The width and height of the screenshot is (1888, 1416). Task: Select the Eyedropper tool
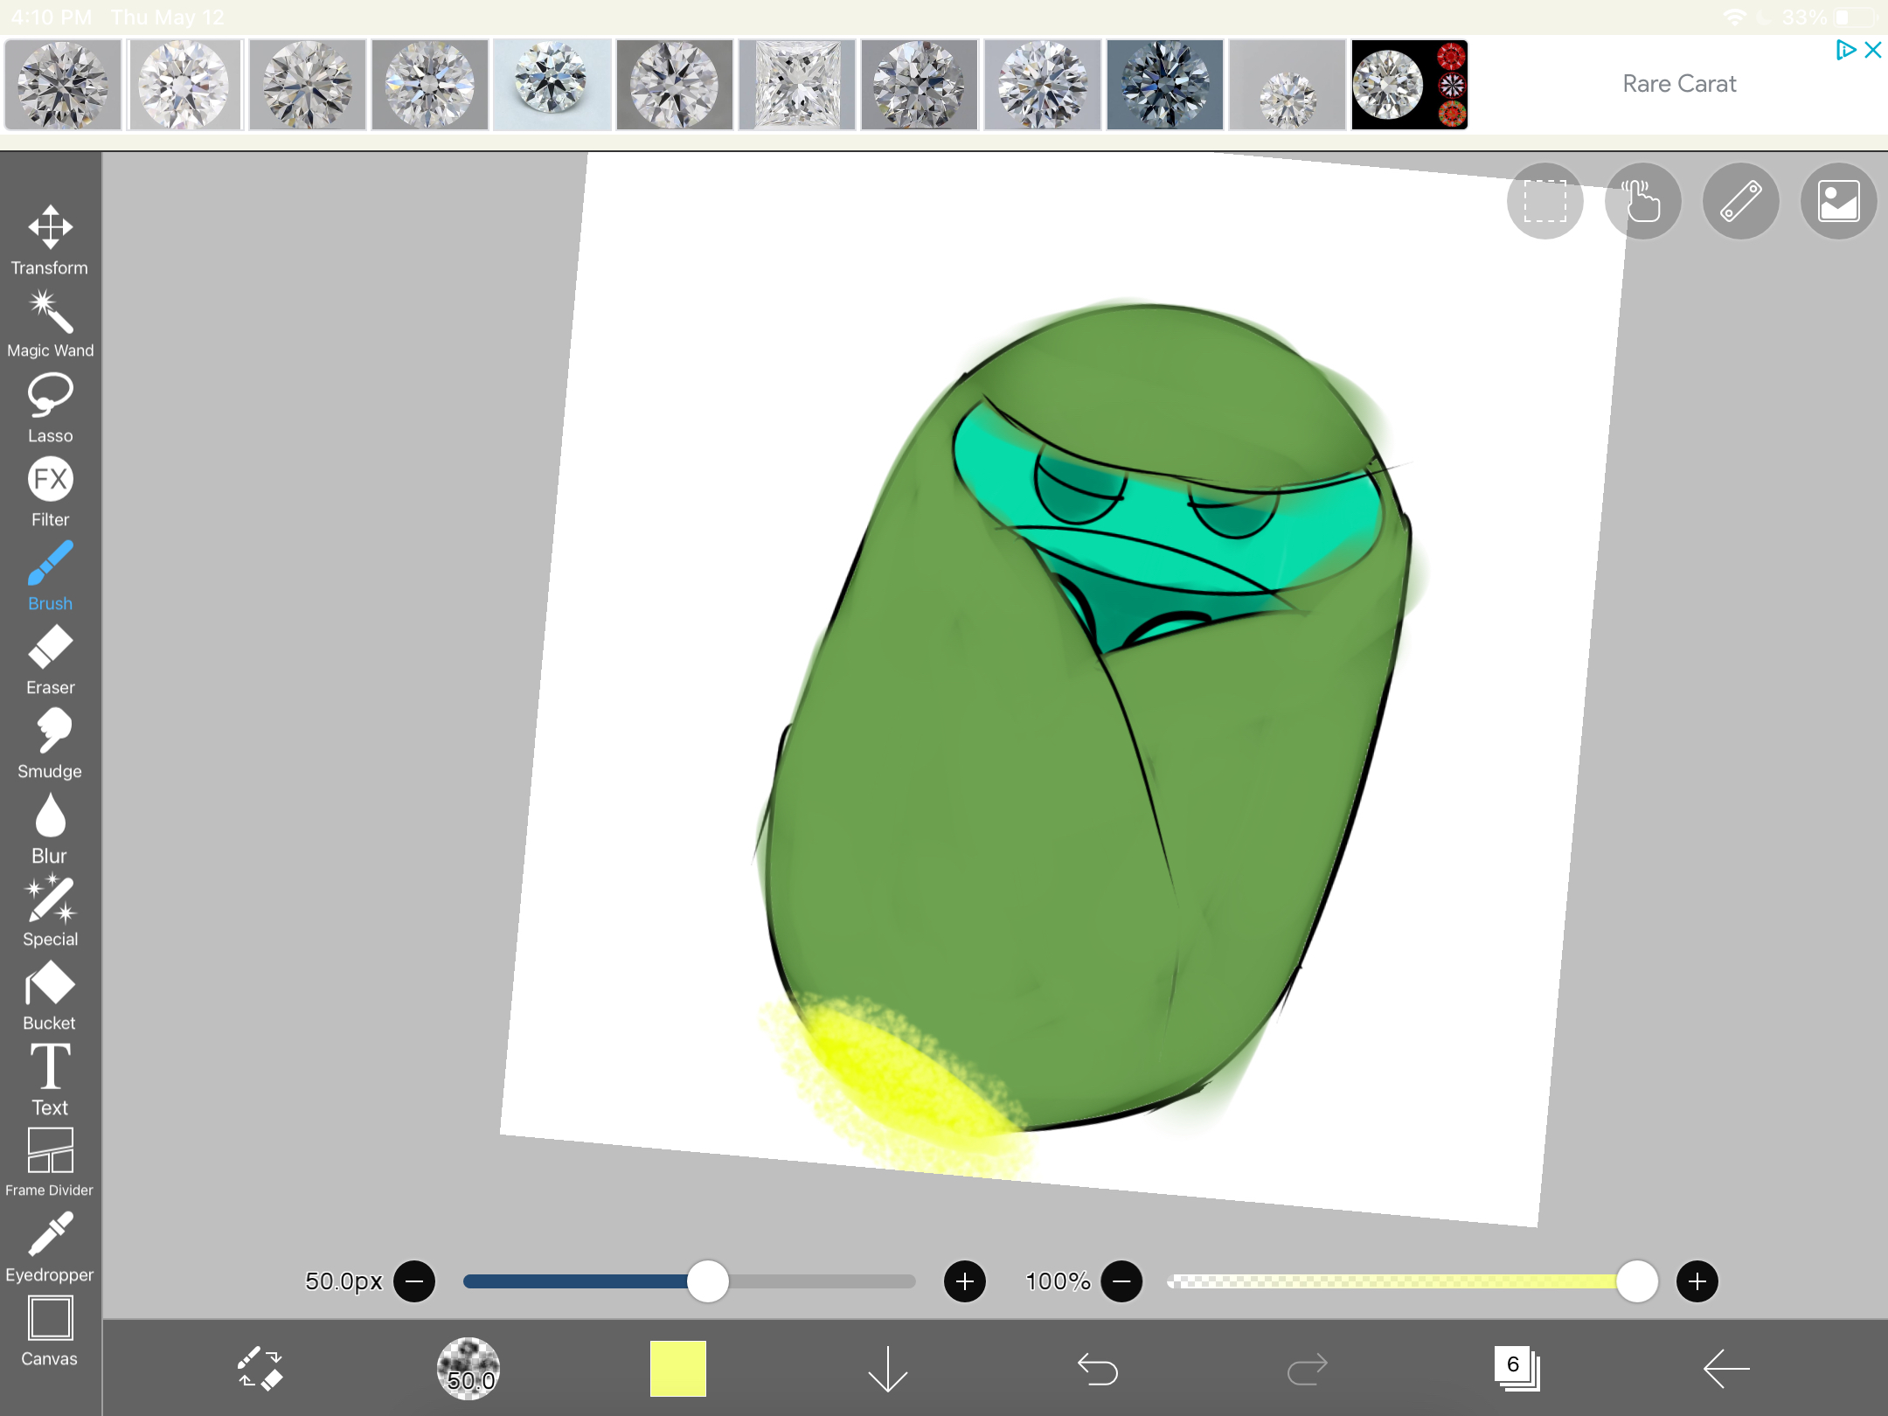[50, 1247]
